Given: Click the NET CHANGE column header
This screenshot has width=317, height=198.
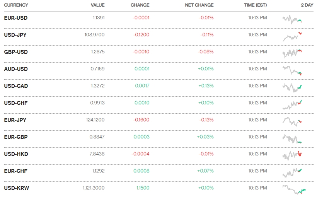Looking at the screenshot, I should pyautogui.click(x=199, y=5).
